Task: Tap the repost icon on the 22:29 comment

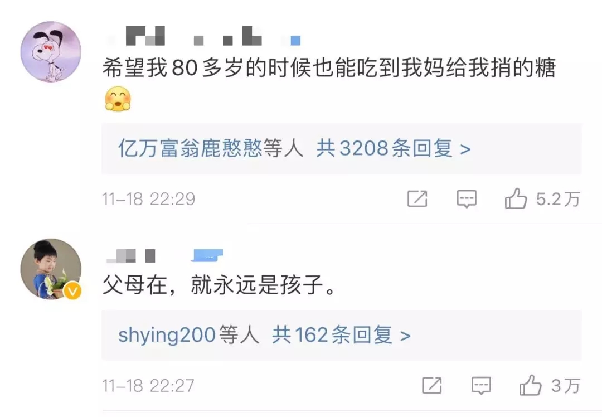Action: point(417,199)
